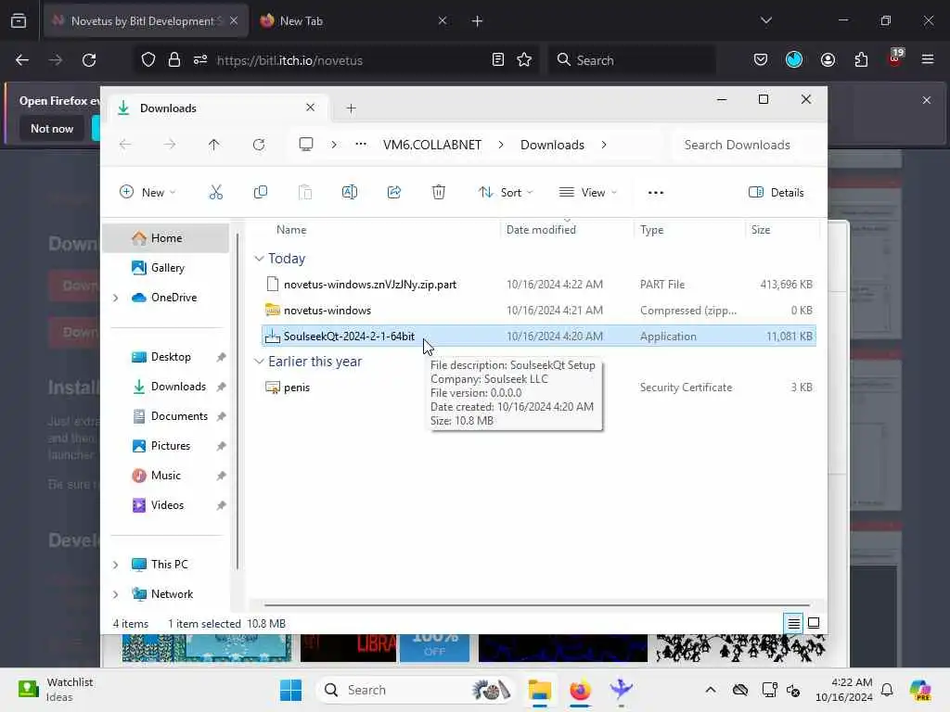Click the Cut scissors icon in Explorer toolbar
This screenshot has height=712, width=950.
[215, 193]
